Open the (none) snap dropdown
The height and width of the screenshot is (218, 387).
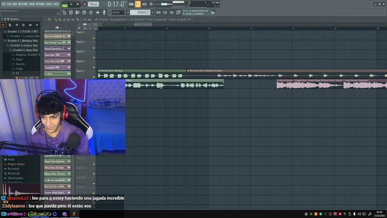pyautogui.click(x=118, y=12)
